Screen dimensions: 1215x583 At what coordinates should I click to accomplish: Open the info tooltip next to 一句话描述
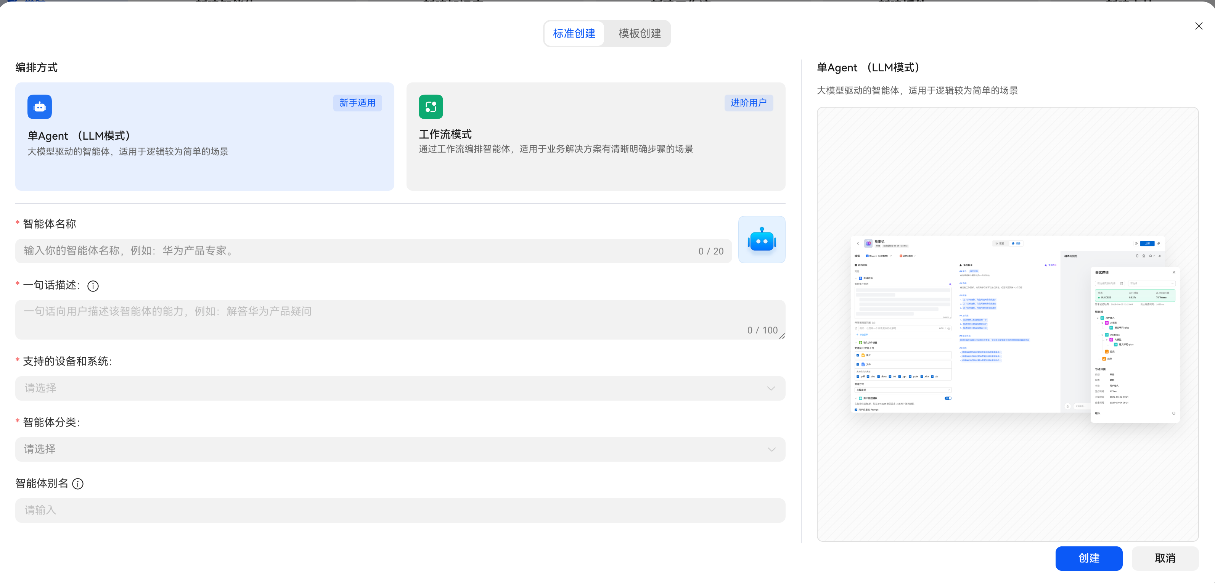pyautogui.click(x=93, y=286)
